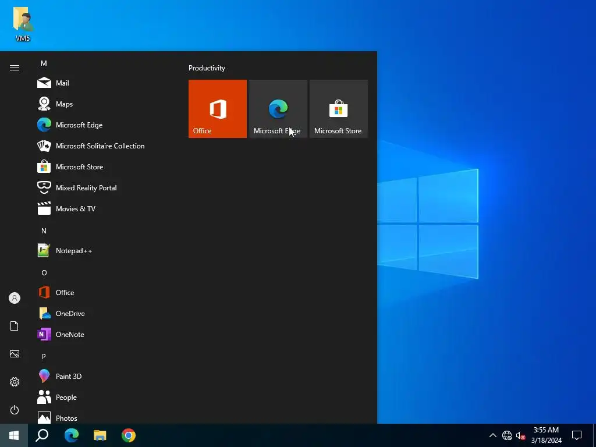Open the network status tray icon
596x447 pixels.
(507, 435)
